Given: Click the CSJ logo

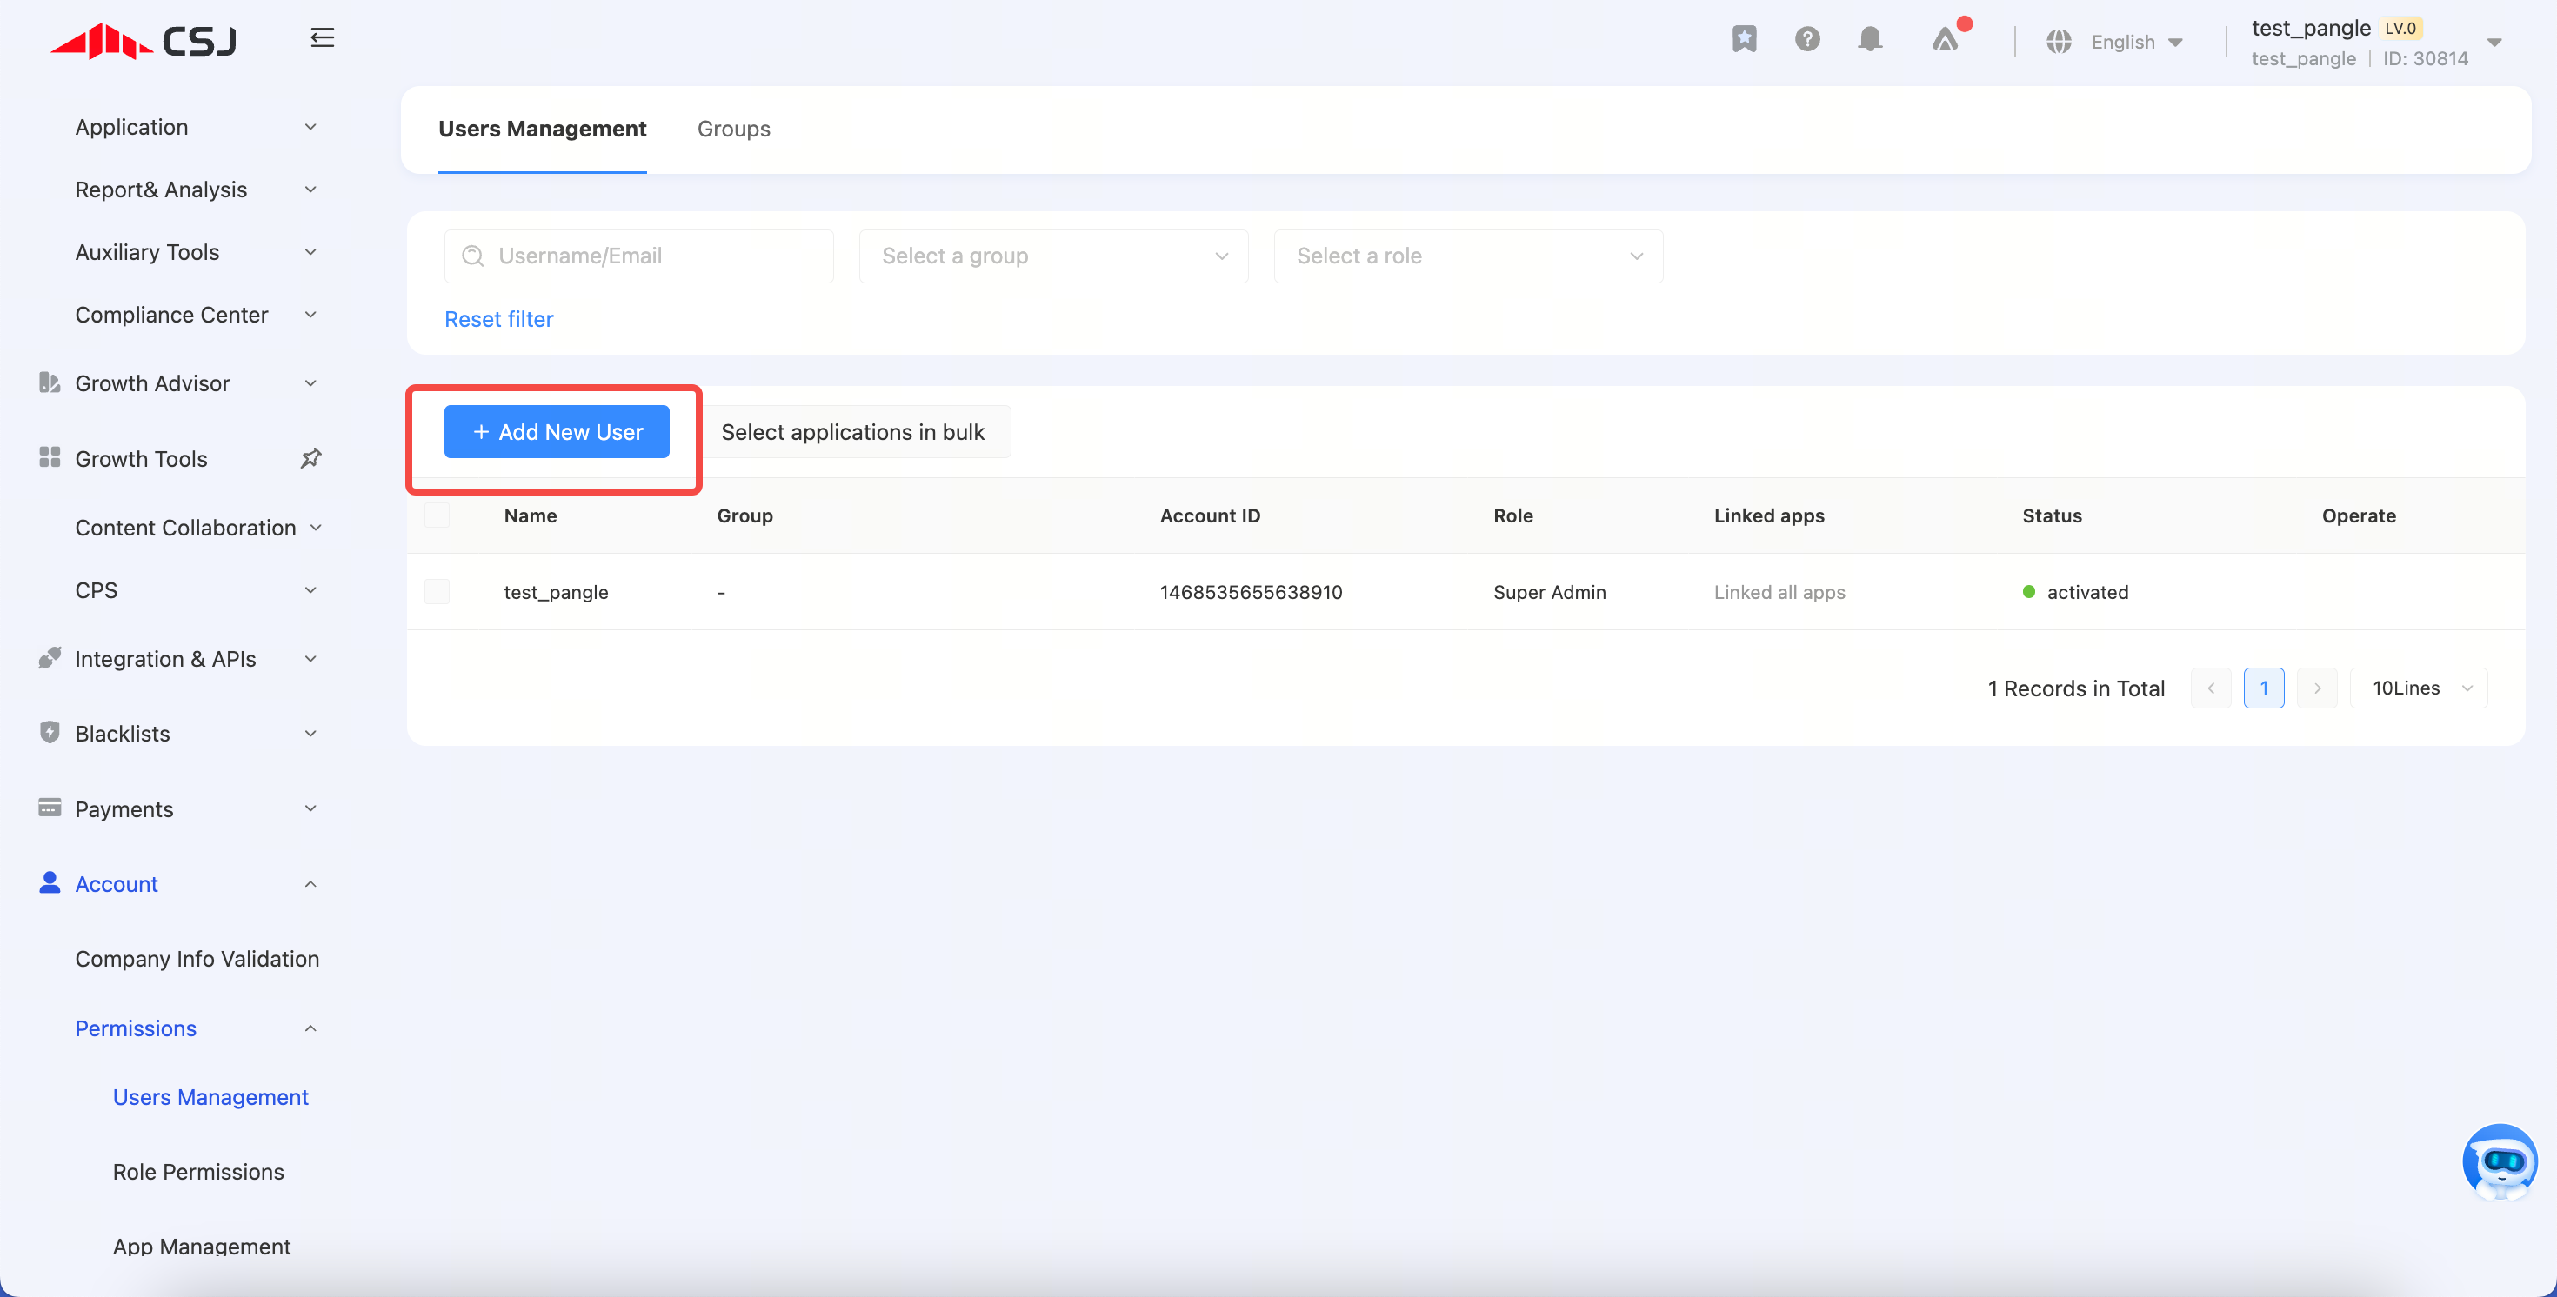Looking at the screenshot, I should tap(144, 41).
